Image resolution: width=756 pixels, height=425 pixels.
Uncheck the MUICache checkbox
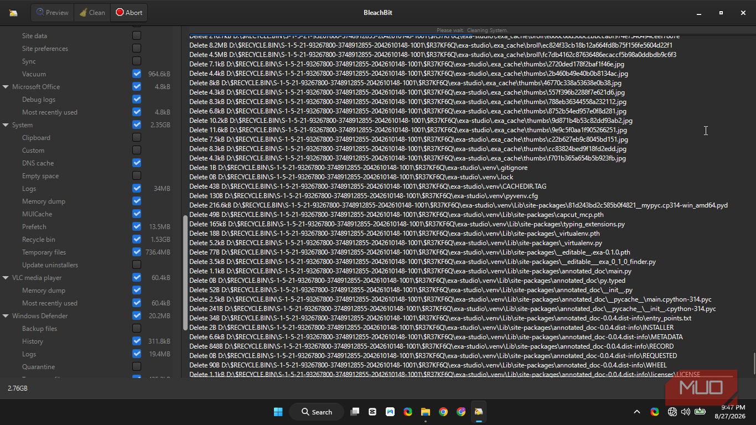click(137, 214)
